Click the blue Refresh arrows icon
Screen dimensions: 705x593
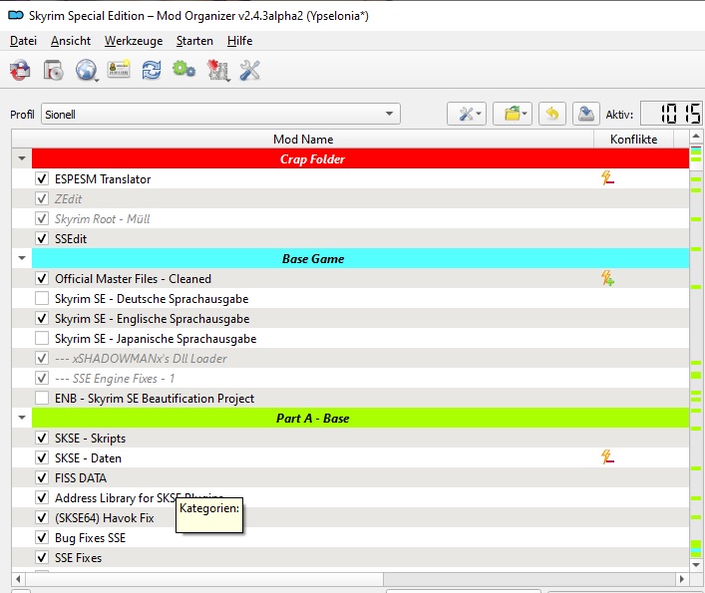151,70
